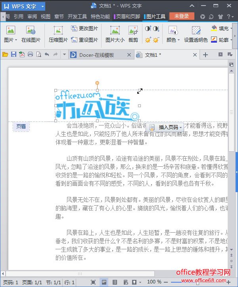Undo last action arrow
Image resolution: width=238 pixels, height=287 pixels.
click(47, 54)
